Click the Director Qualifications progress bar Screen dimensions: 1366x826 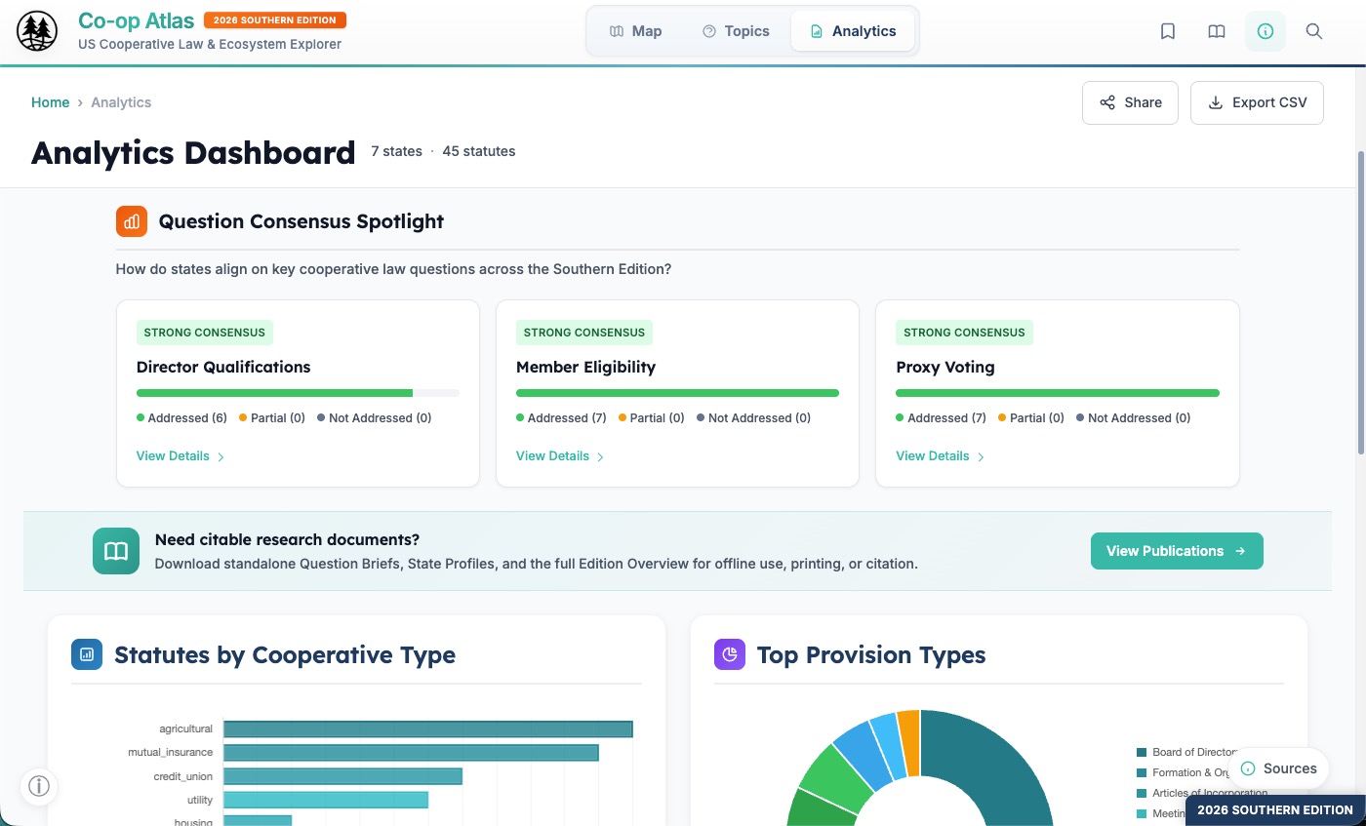pos(298,393)
